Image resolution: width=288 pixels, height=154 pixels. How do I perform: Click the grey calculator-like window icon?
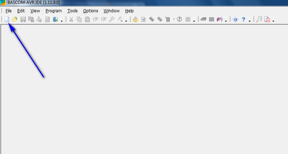coord(188,19)
